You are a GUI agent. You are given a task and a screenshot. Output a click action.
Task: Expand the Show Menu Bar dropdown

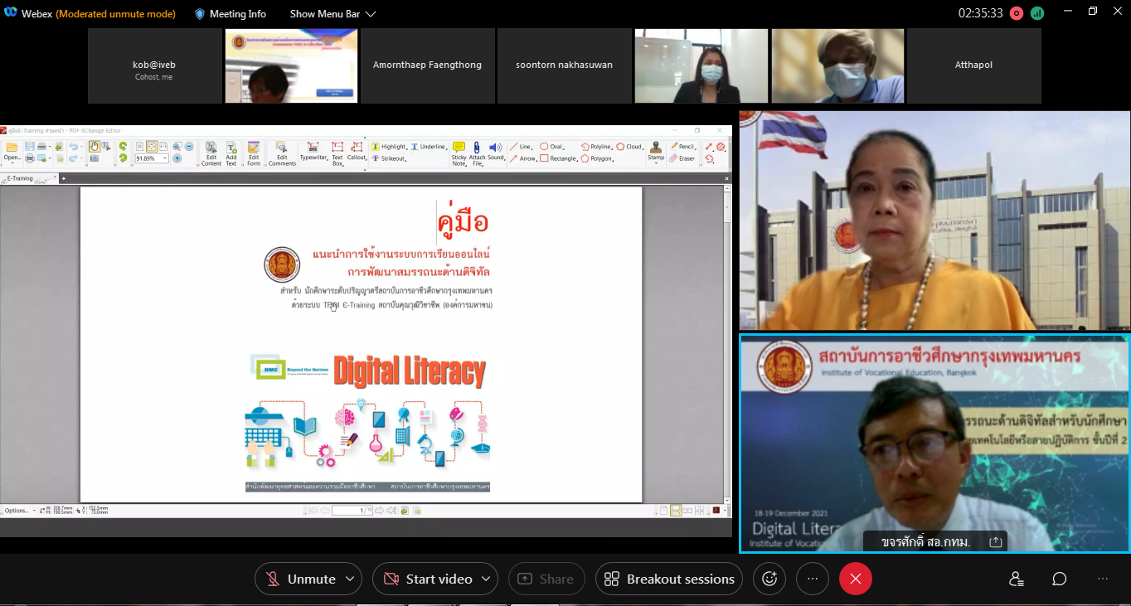(333, 14)
